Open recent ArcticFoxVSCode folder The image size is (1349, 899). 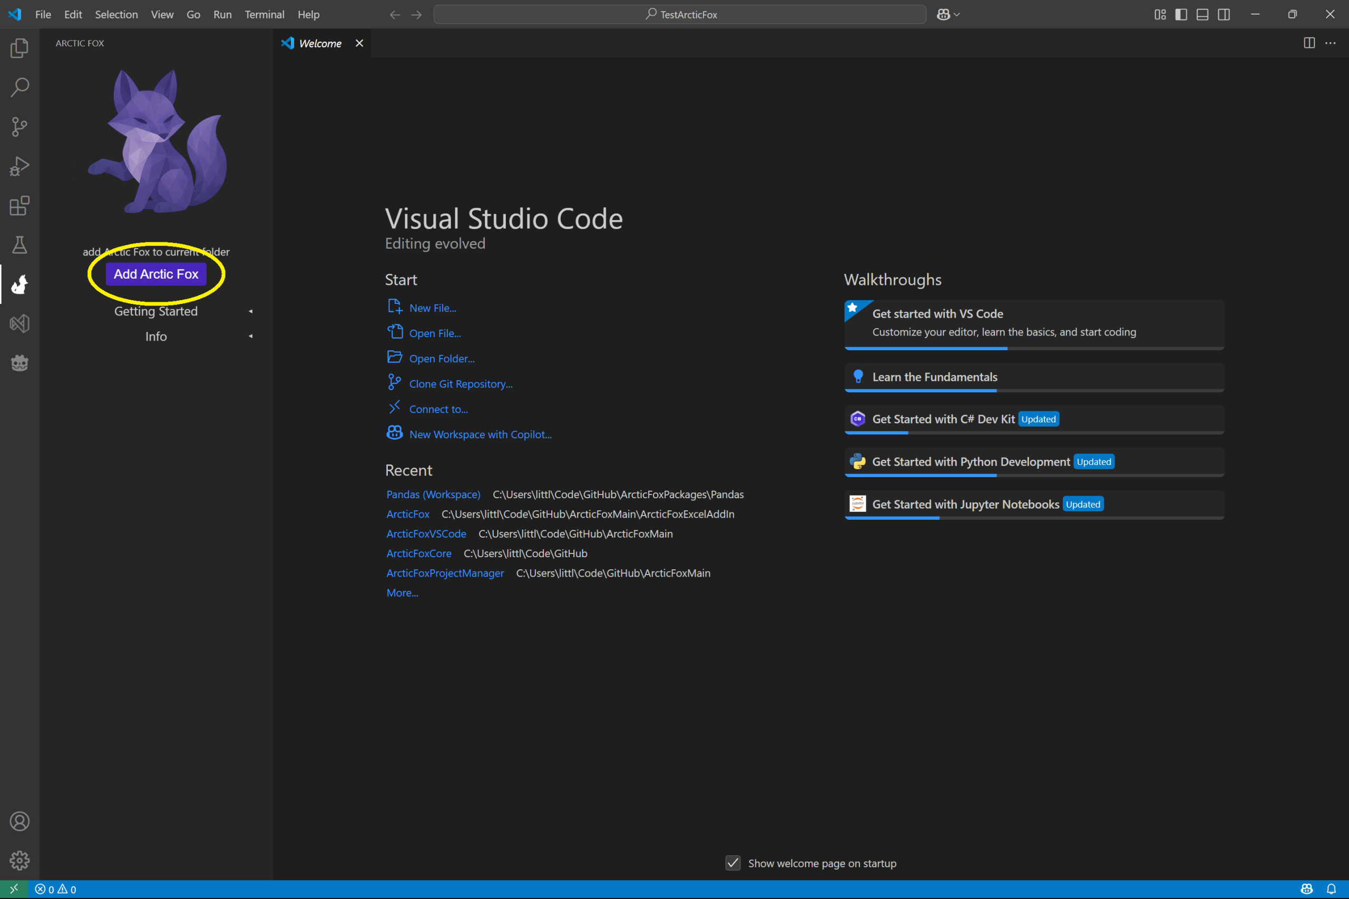426,533
